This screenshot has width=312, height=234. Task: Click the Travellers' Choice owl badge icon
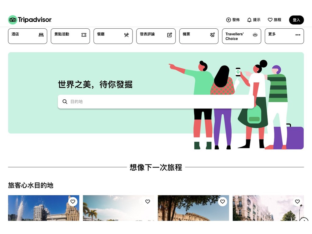(x=255, y=35)
